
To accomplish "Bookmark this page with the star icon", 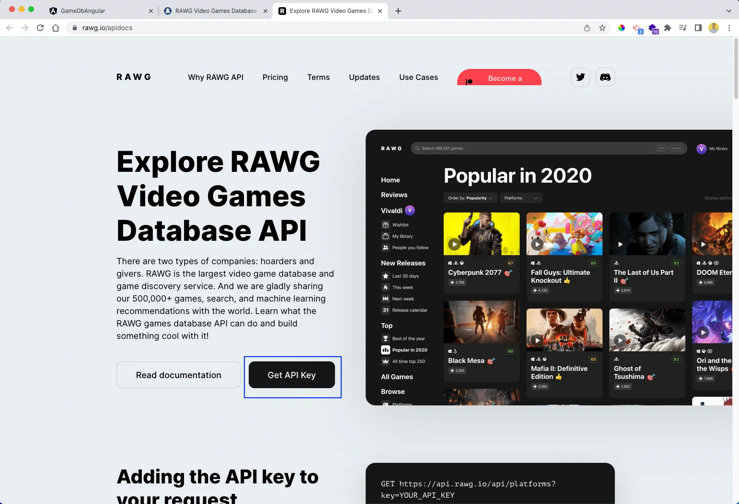I will pos(602,28).
